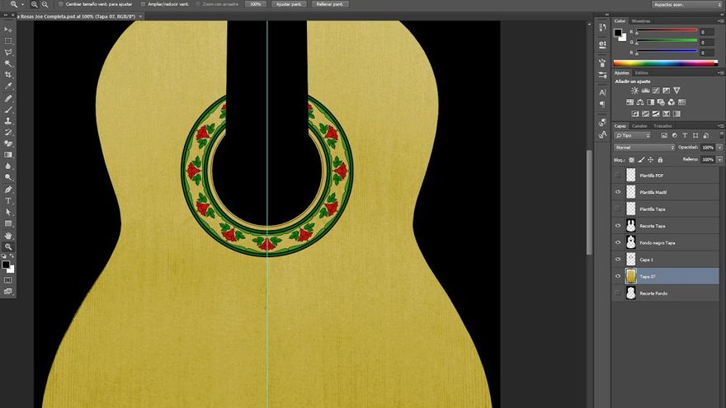
Task: Show the Plantilla PDF layer
Action: pyautogui.click(x=618, y=176)
